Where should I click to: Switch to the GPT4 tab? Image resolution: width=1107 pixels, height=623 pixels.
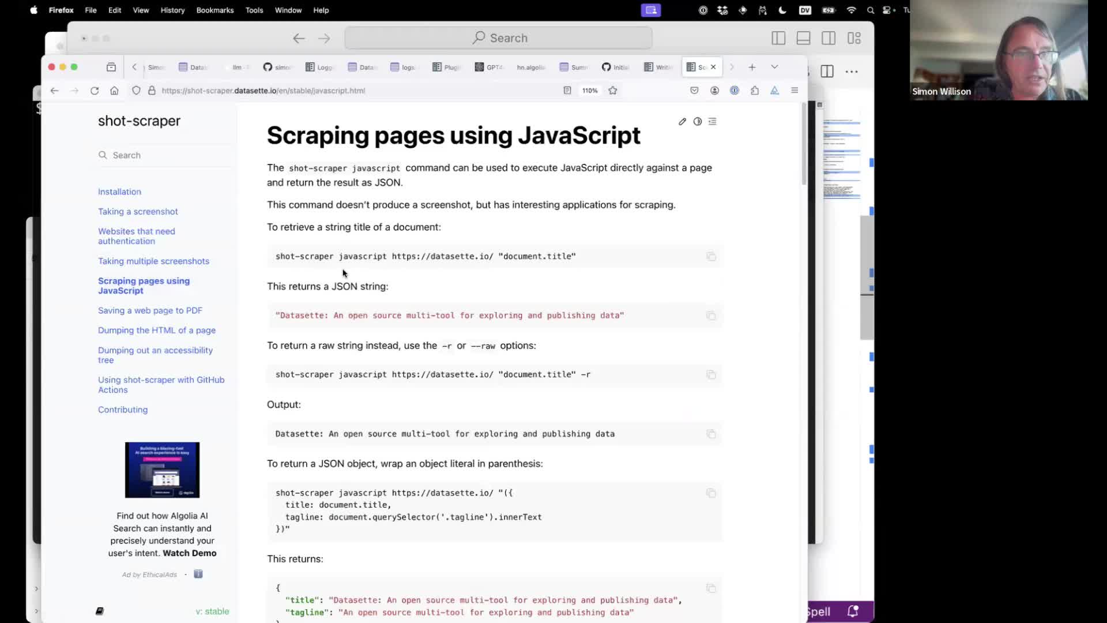pos(489,67)
